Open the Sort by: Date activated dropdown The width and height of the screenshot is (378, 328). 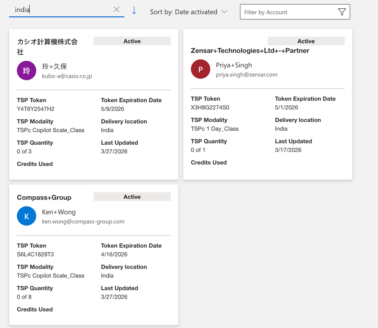tap(188, 12)
